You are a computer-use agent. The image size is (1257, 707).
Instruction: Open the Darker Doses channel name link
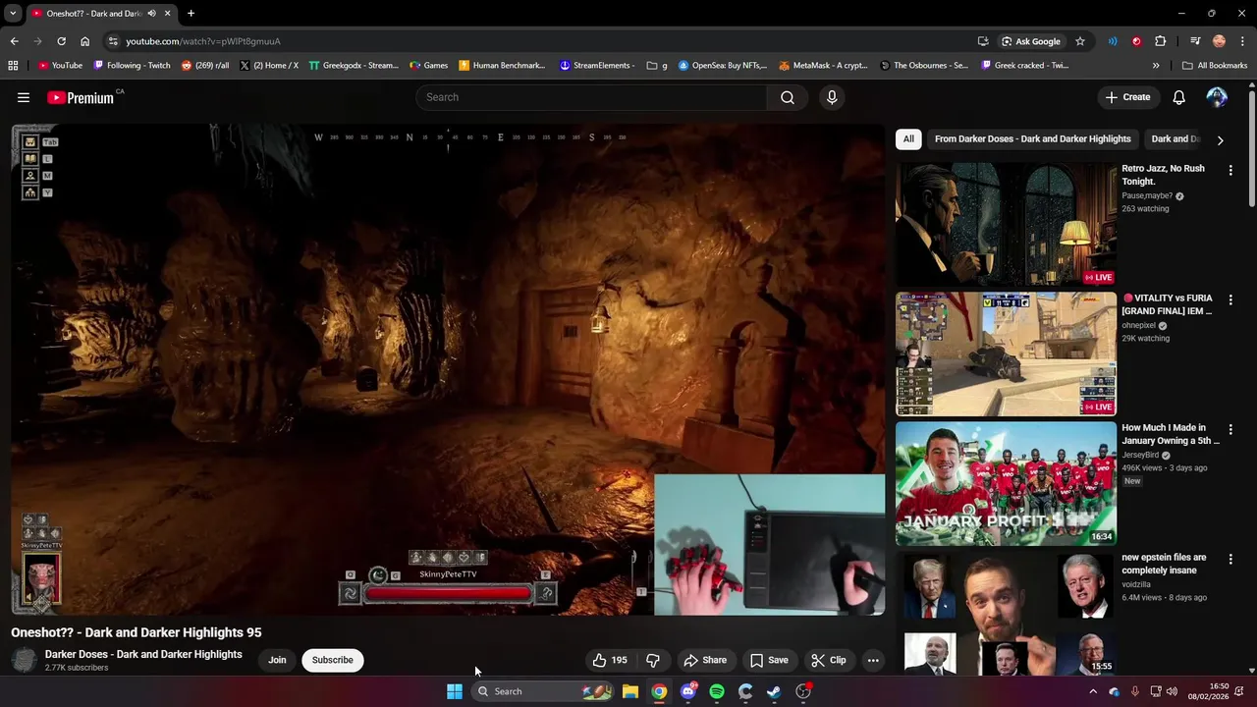tap(143, 654)
